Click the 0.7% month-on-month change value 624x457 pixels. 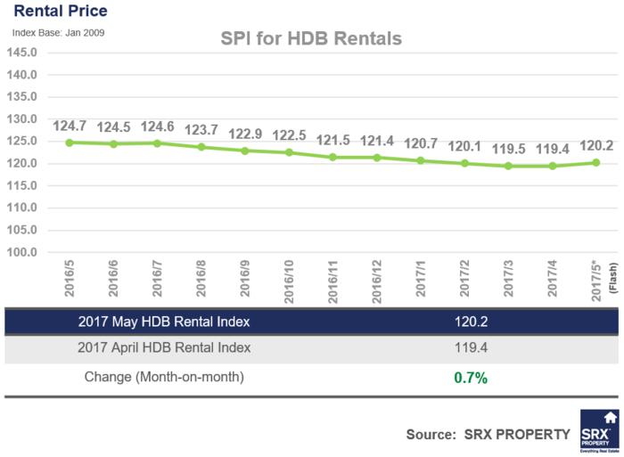[471, 378]
